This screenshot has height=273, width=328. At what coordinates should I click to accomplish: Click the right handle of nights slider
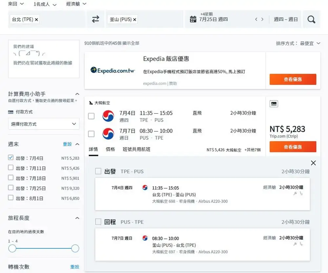(x=75, y=248)
